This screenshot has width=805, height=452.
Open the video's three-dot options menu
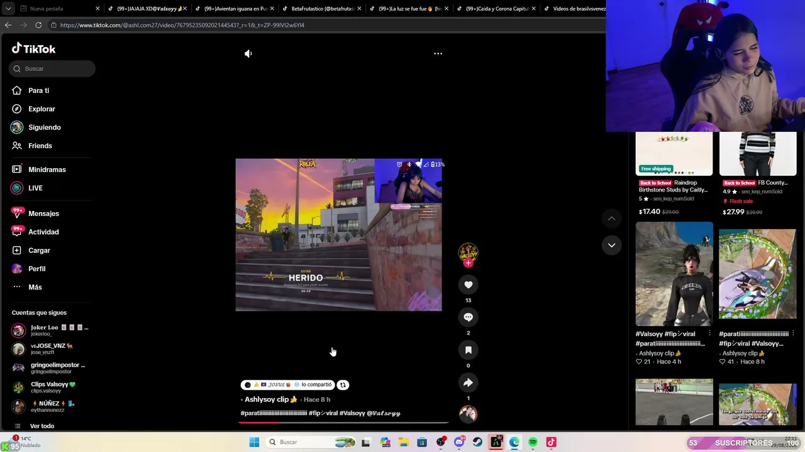click(438, 53)
